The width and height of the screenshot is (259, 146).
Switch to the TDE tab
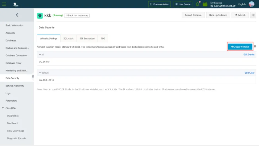click(103, 38)
